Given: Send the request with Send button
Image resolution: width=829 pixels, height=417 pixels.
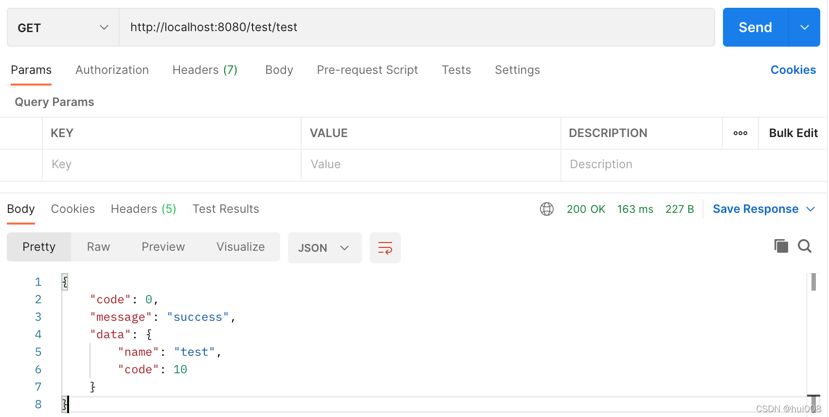Looking at the screenshot, I should 755,27.
